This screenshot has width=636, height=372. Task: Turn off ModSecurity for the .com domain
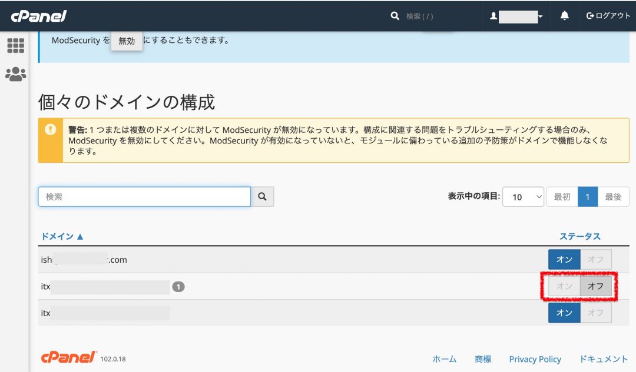click(x=595, y=260)
